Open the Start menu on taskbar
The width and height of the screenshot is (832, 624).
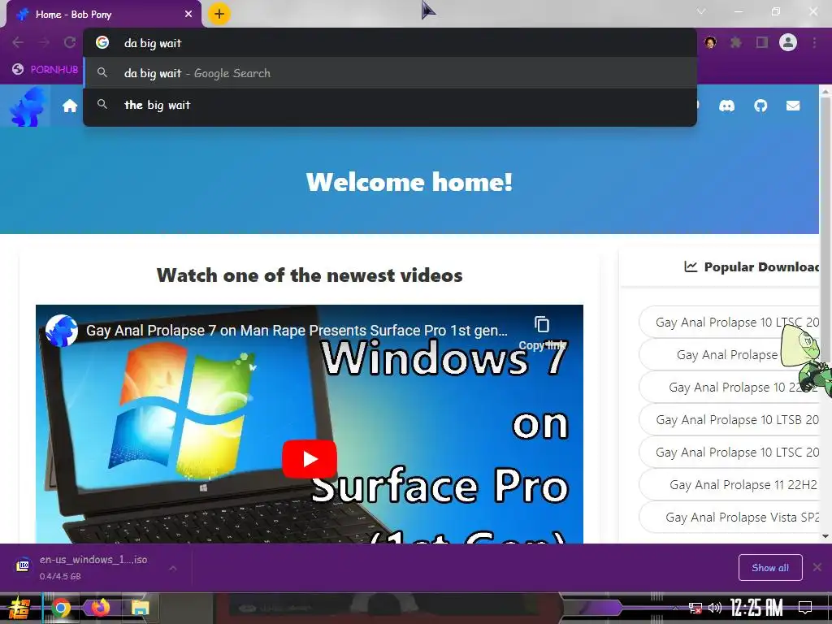[19, 608]
